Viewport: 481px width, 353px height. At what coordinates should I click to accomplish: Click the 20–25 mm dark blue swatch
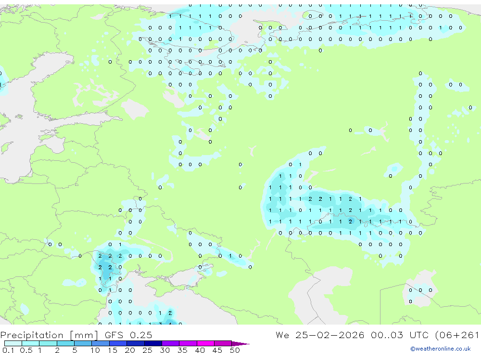tap(136, 343)
